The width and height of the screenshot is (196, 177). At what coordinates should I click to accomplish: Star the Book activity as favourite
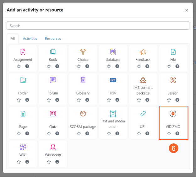(x=49, y=66)
